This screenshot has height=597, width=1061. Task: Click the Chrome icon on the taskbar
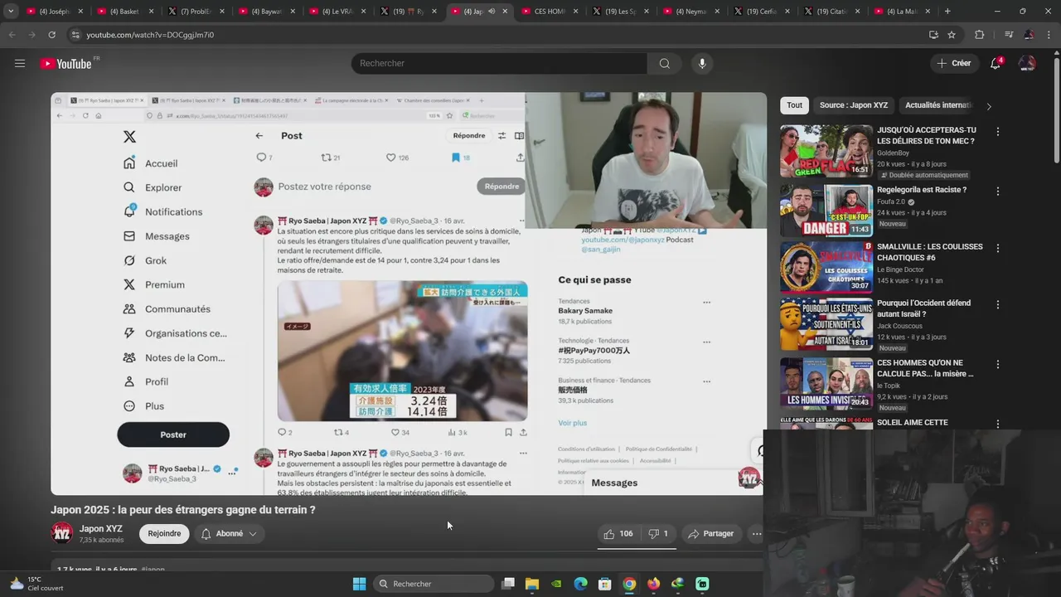point(630,584)
